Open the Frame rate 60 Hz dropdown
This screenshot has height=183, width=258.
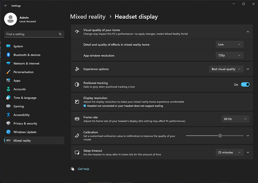click(236, 119)
